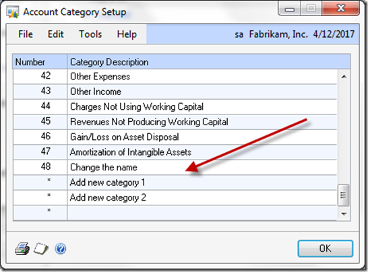Minimize the Account Category Setup window
The height and width of the screenshot is (272, 368).
point(289,9)
